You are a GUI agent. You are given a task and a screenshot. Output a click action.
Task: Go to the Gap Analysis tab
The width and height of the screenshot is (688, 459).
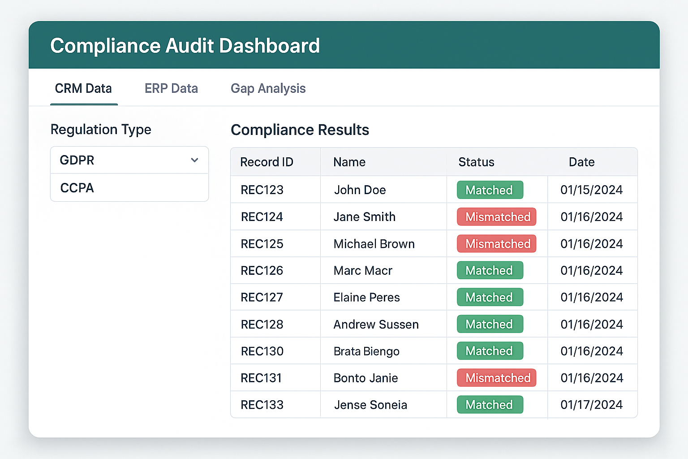click(268, 89)
